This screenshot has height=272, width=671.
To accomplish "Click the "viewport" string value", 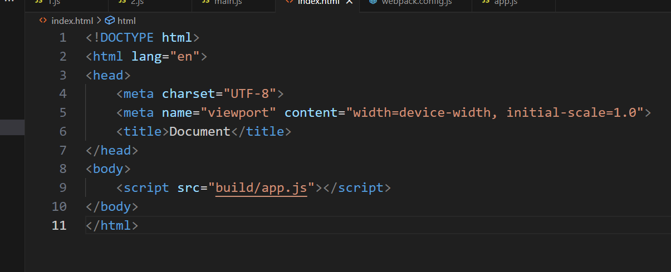I will [x=238, y=113].
